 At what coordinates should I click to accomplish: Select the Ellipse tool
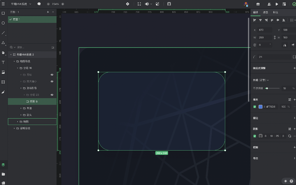[x=3, y=23]
